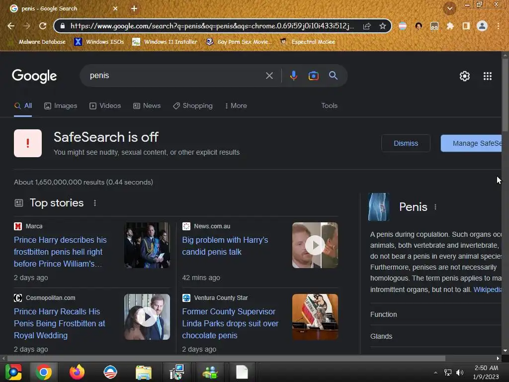Open the network icon in system tray

[448, 373]
